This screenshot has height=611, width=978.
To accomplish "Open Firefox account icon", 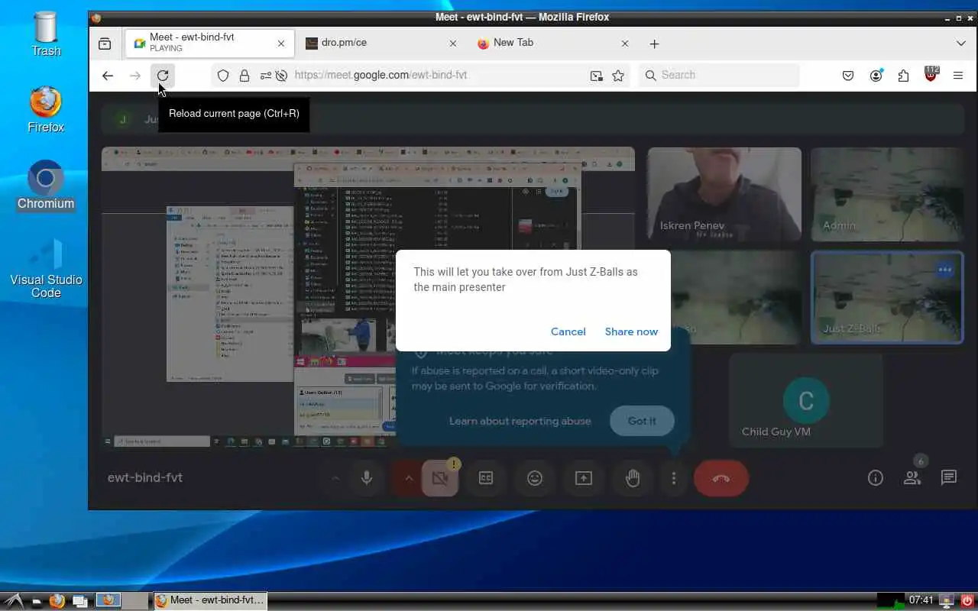I will pyautogui.click(x=876, y=75).
